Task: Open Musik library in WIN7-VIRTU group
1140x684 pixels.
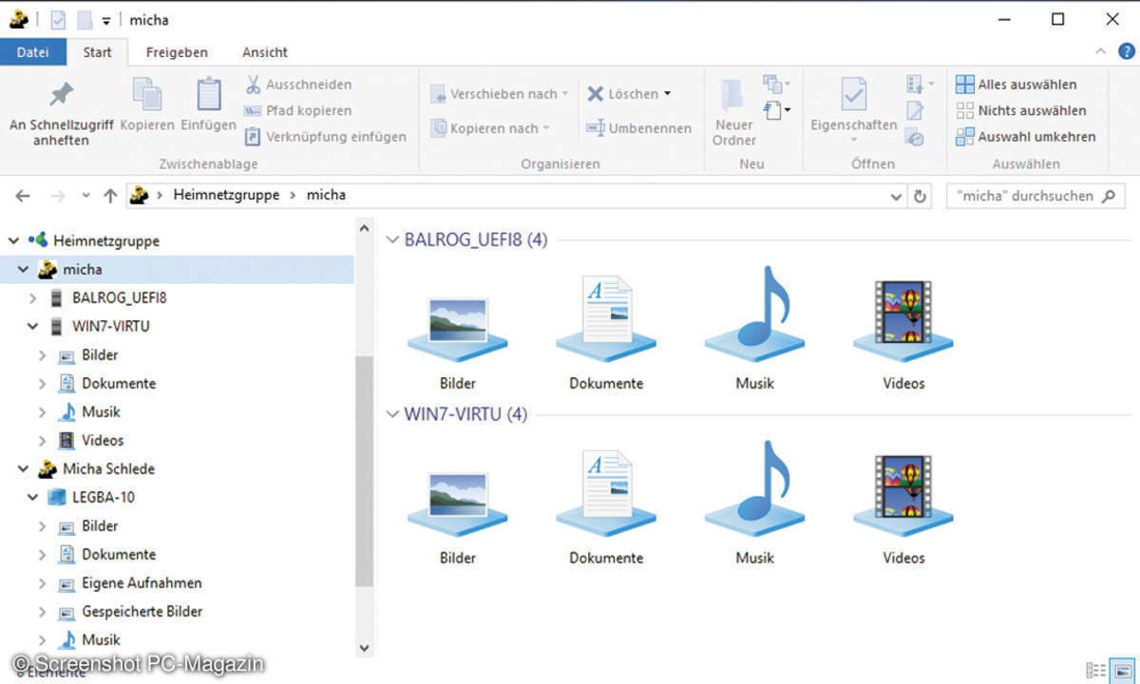Action: coord(754,503)
